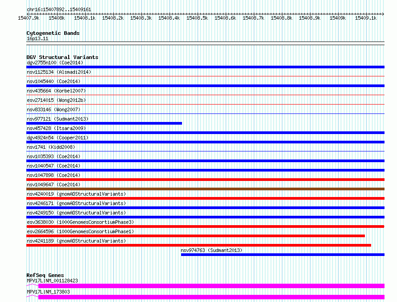The height and width of the screenshot is (302, 397).
Task: Click the blue bar under dgv4924n54
Action: point(205,142)
